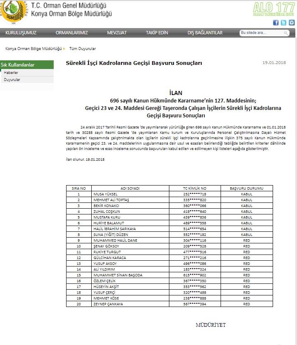
Task: Open the KURULUŞUMUZ menu
Action: 21,33
